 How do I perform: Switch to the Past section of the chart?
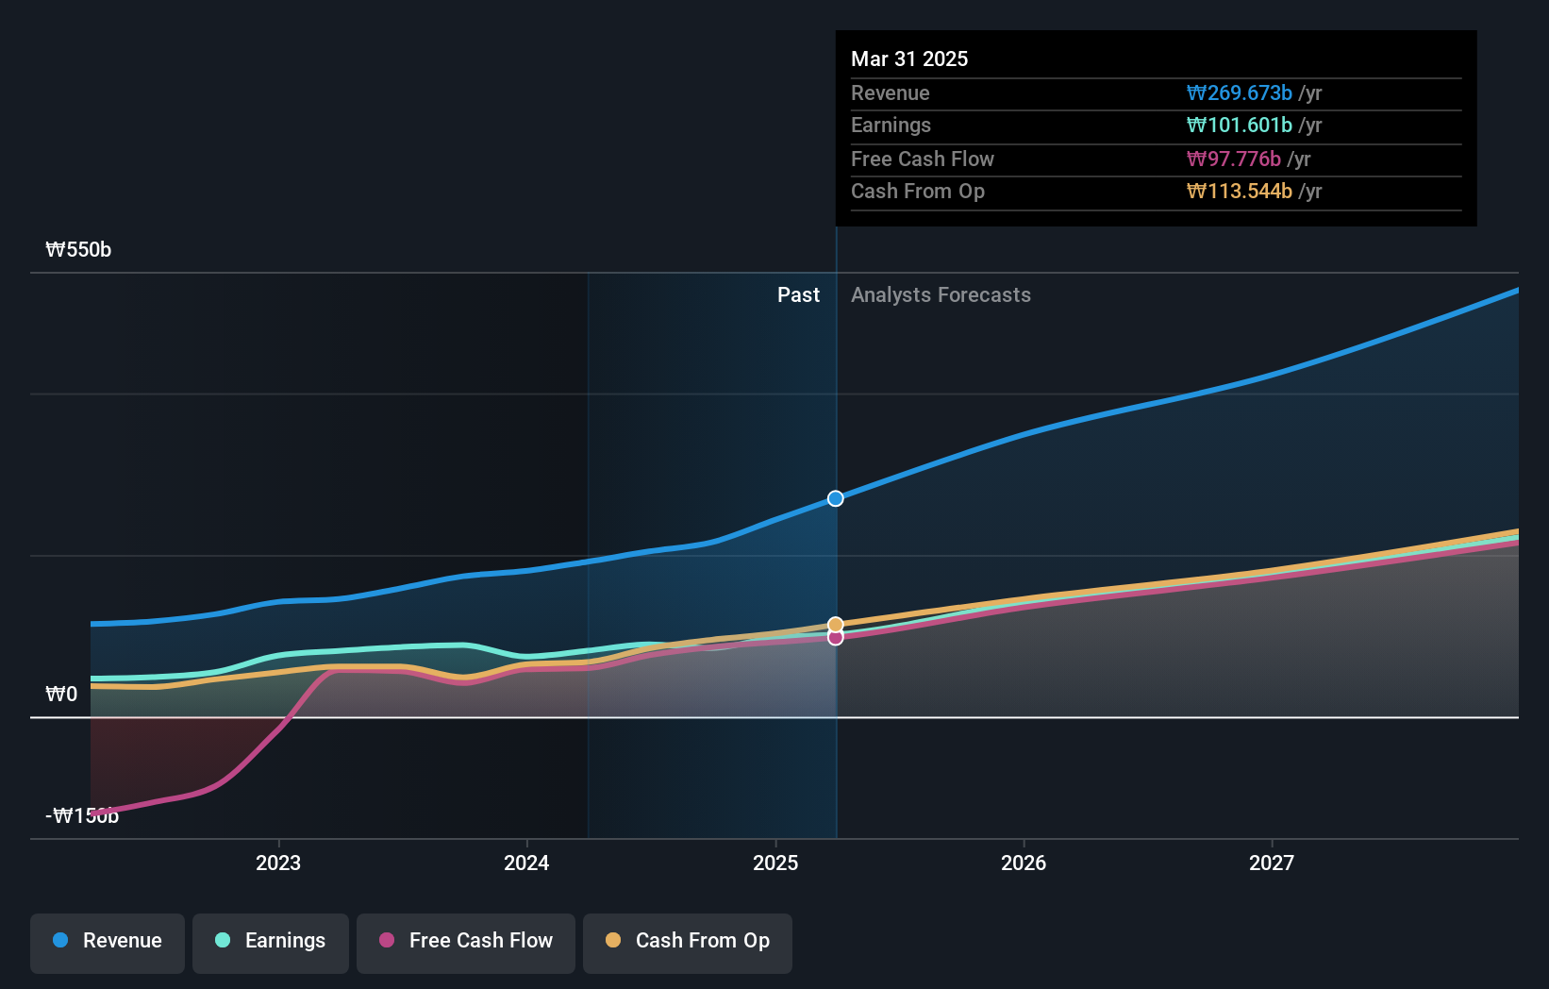coord(799,294)
